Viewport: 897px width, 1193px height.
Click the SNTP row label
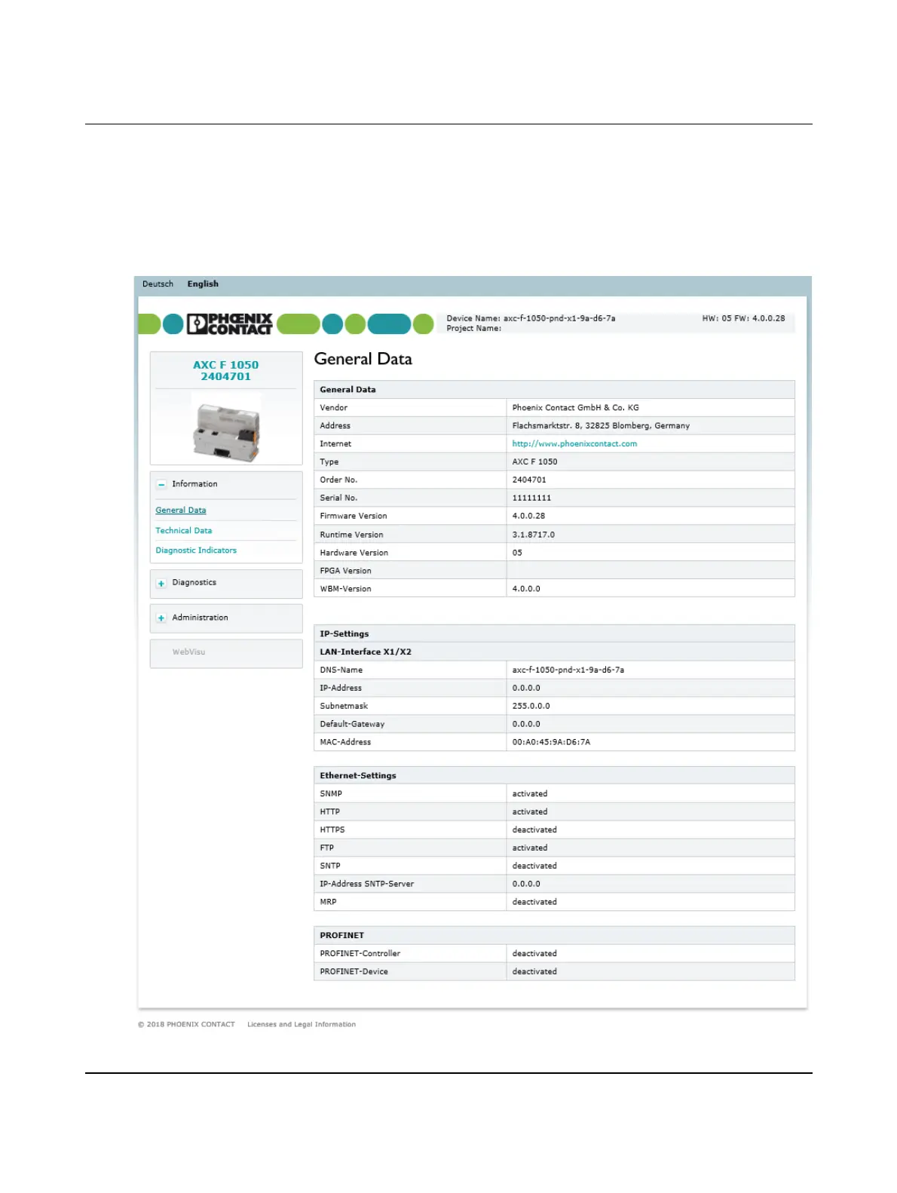coord(330,866)
